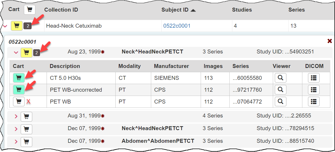Remove CT 5.0 H30s series from cart
The height and width of the screenshot is (152, 335).
tap(19, 78)
